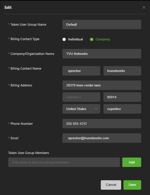Image resolution: width=150 pixels, height=195 pixels.
Task: Edit the Phone Number field
Action: coord(102,124)
